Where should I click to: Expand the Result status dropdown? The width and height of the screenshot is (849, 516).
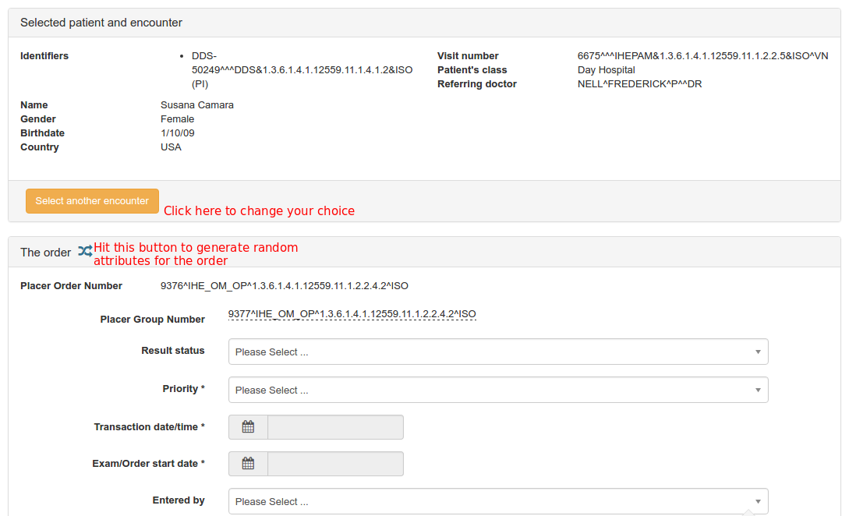tap(497, 352)
